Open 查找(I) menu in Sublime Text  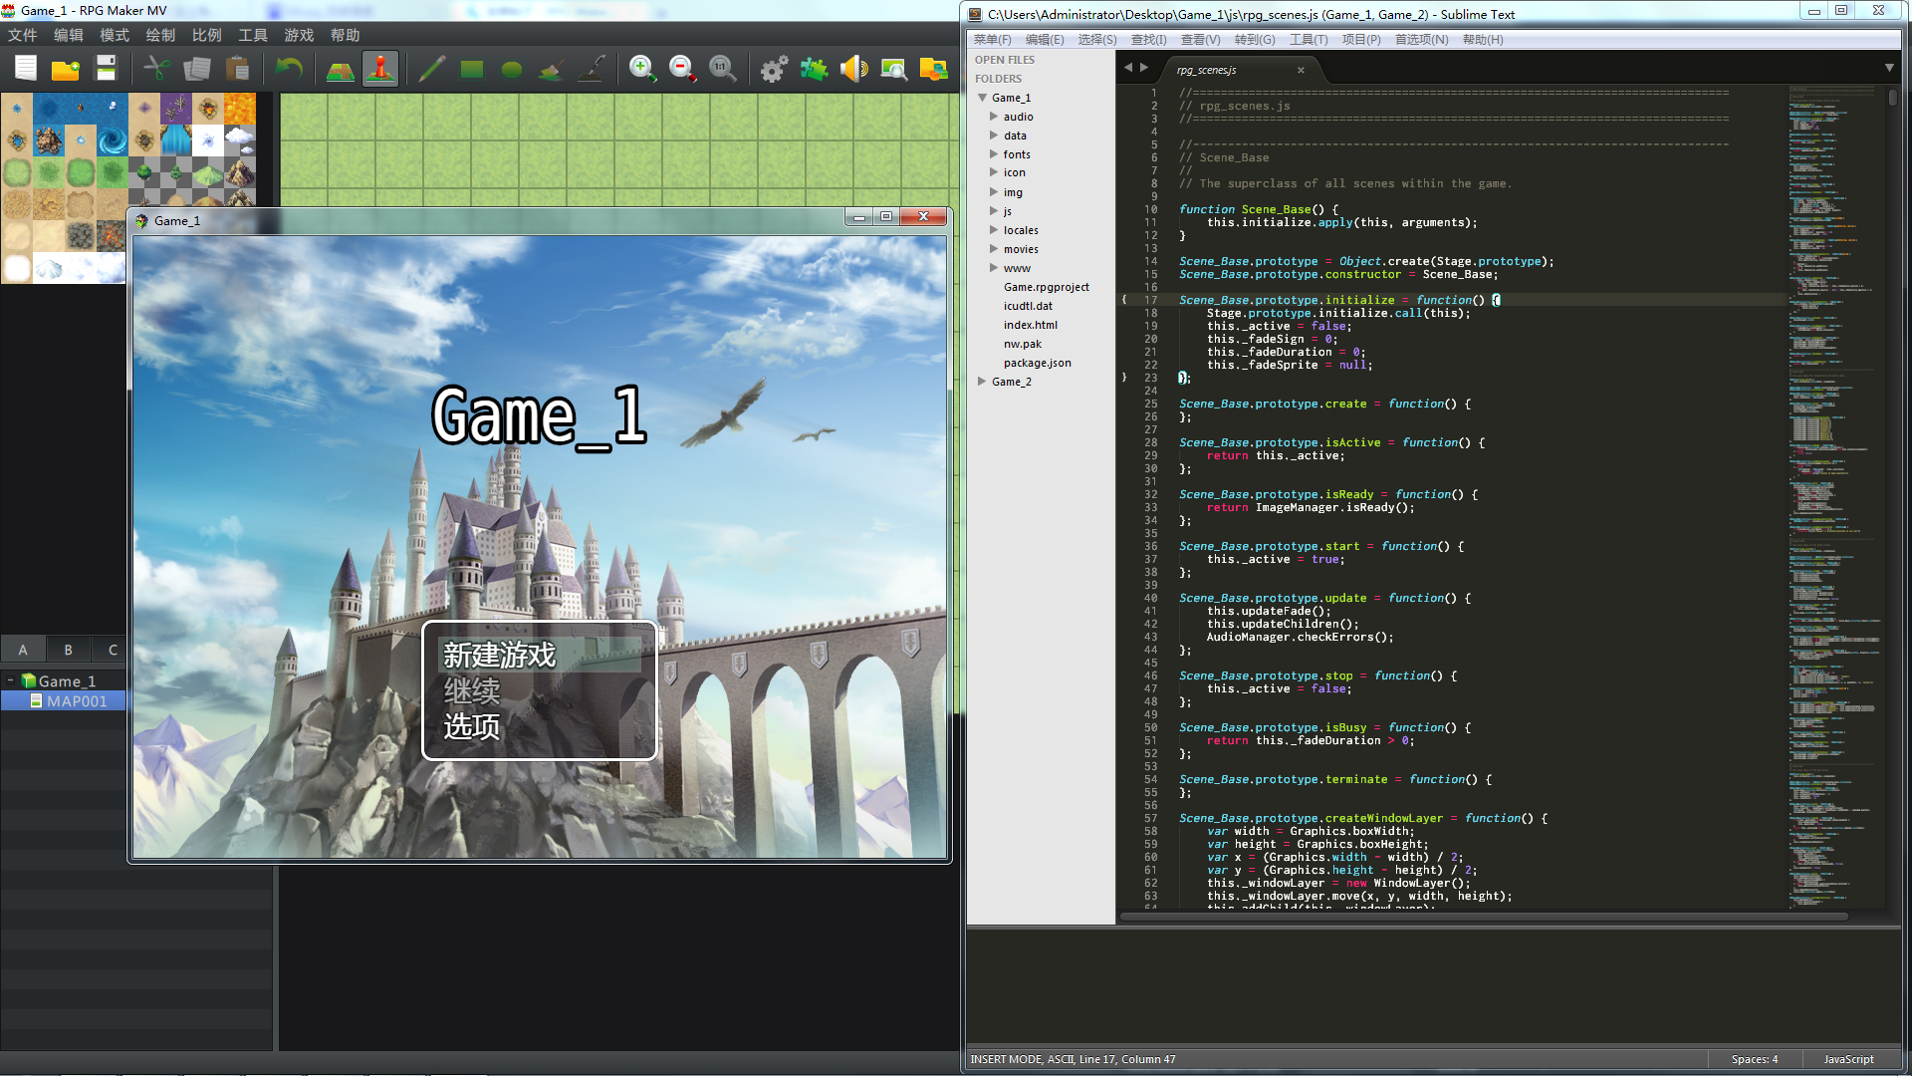(x=1148, y=40)
